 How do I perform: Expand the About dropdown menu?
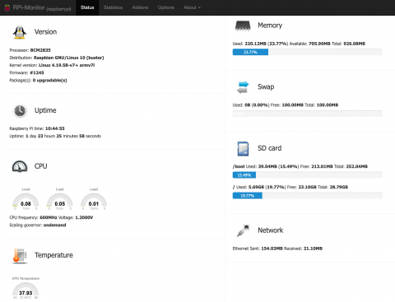[192, 7]
